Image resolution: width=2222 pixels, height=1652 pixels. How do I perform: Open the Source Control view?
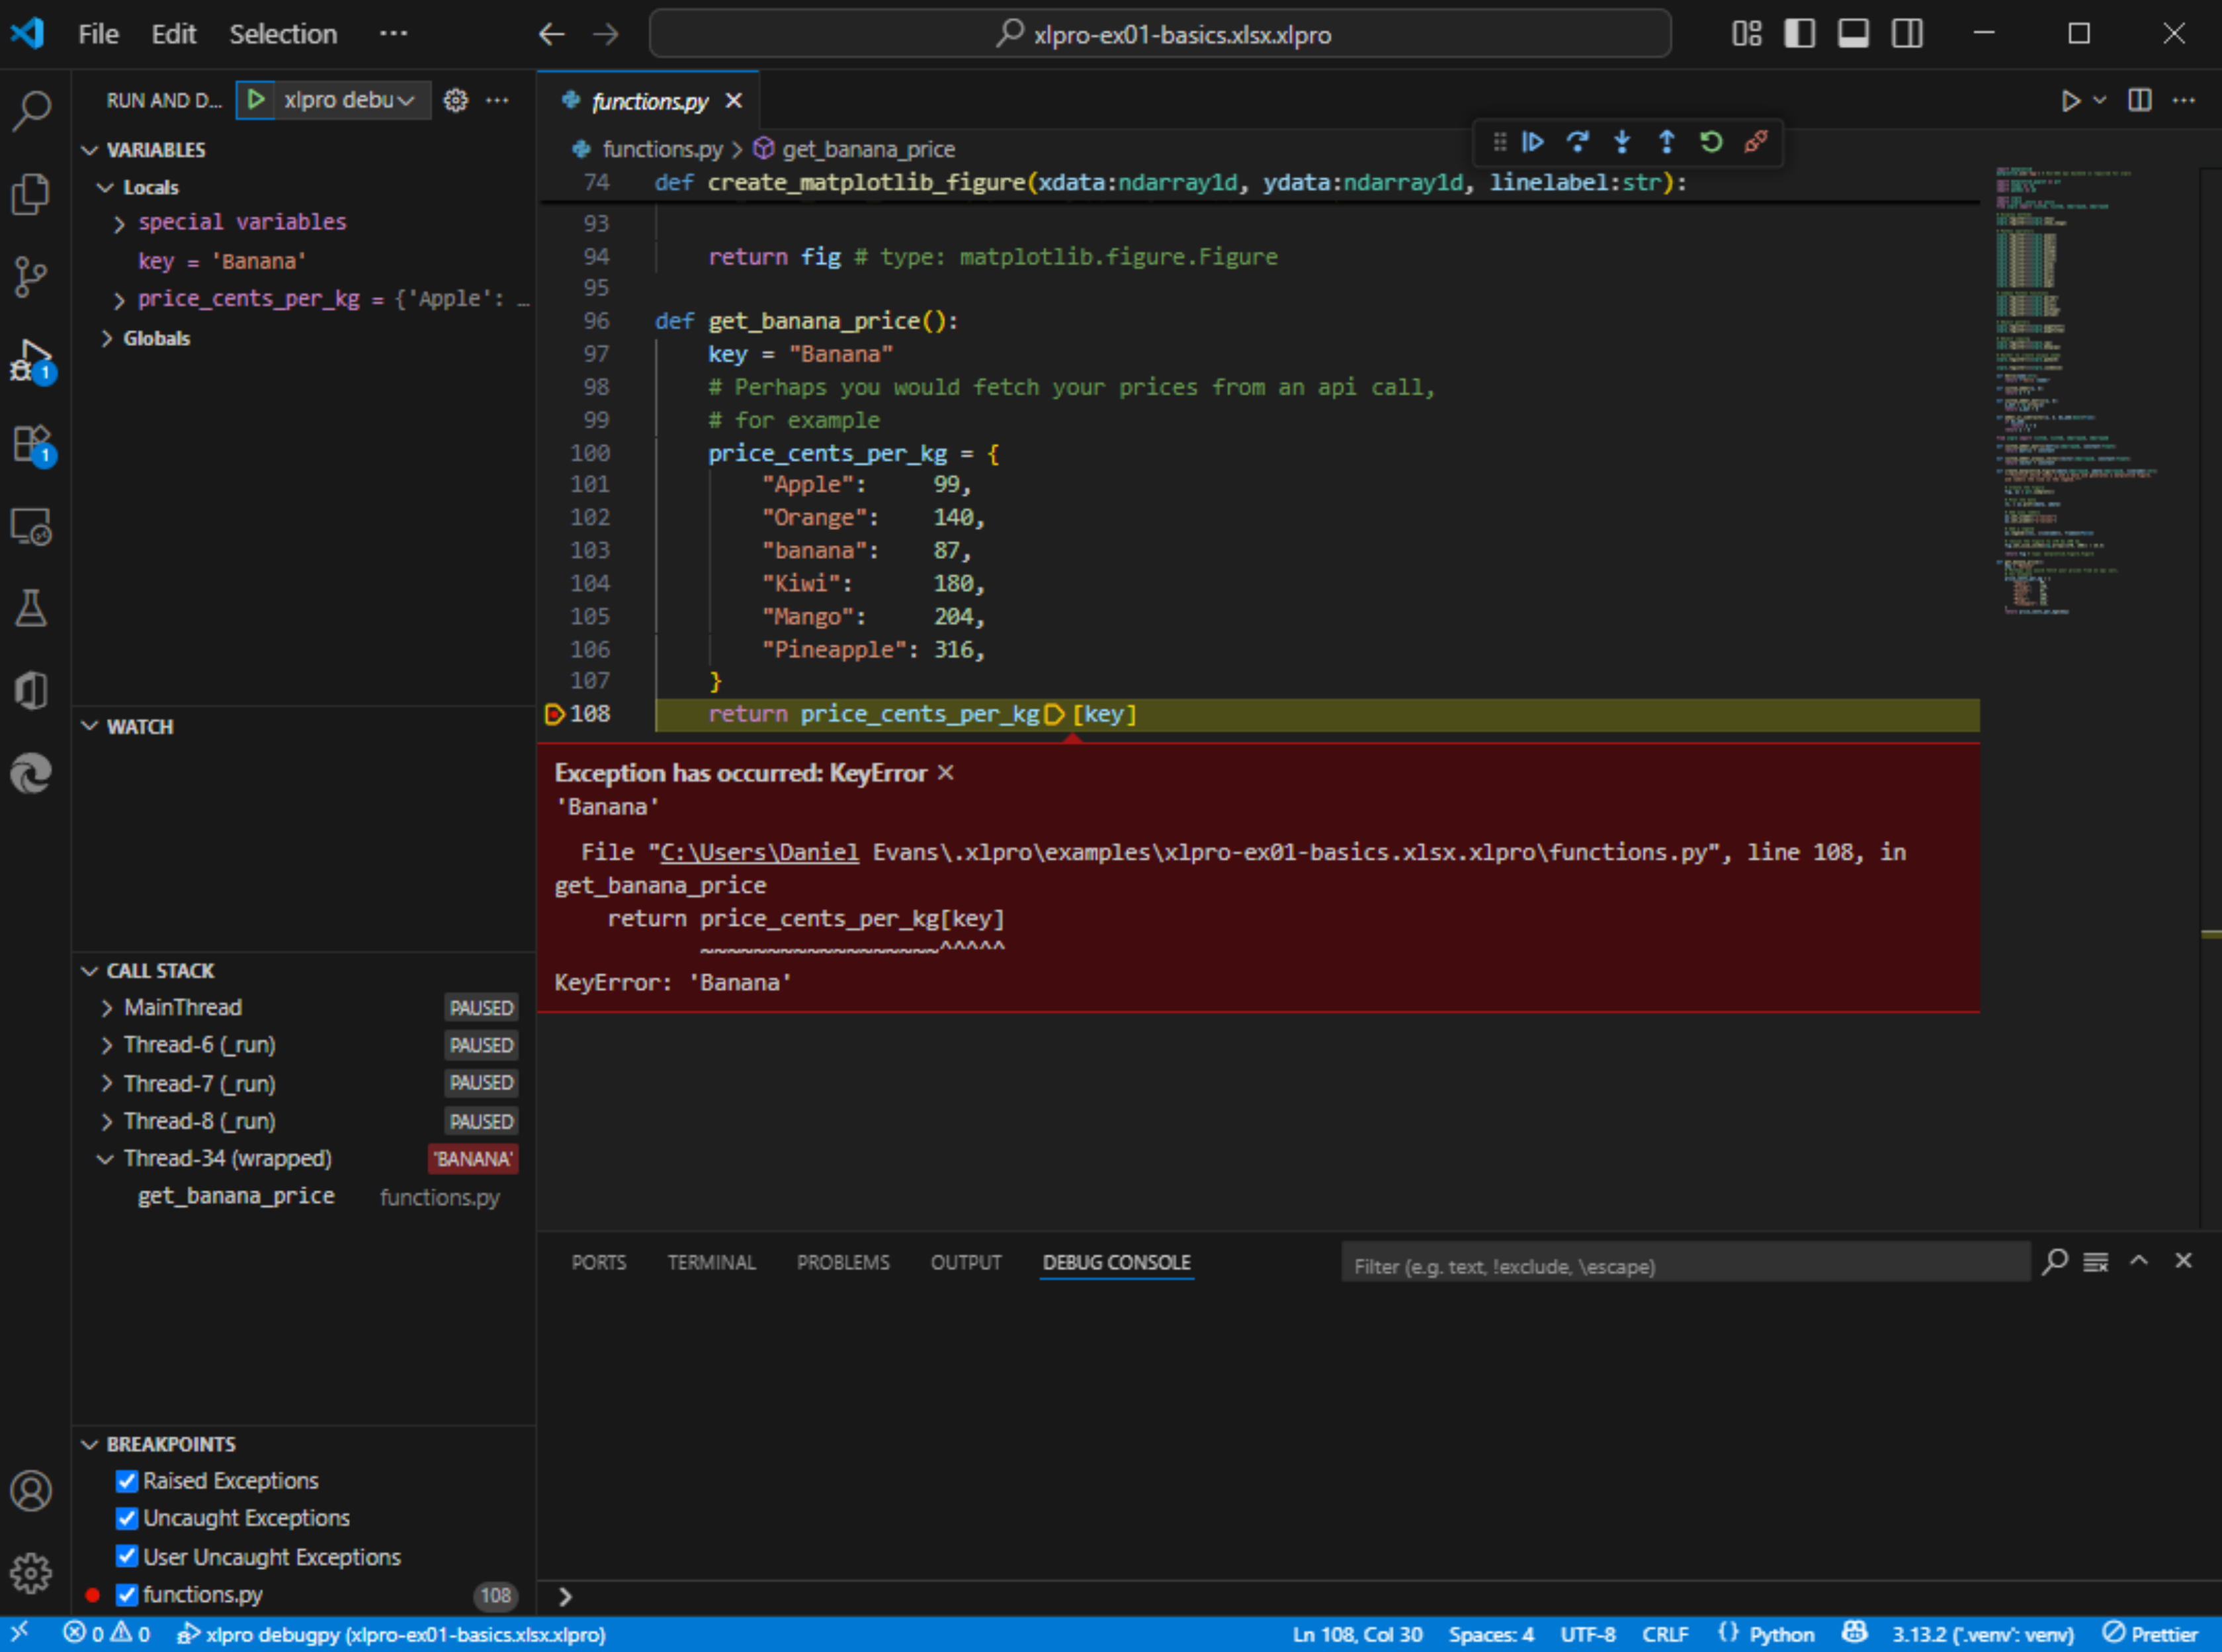[x=31, y=277]
